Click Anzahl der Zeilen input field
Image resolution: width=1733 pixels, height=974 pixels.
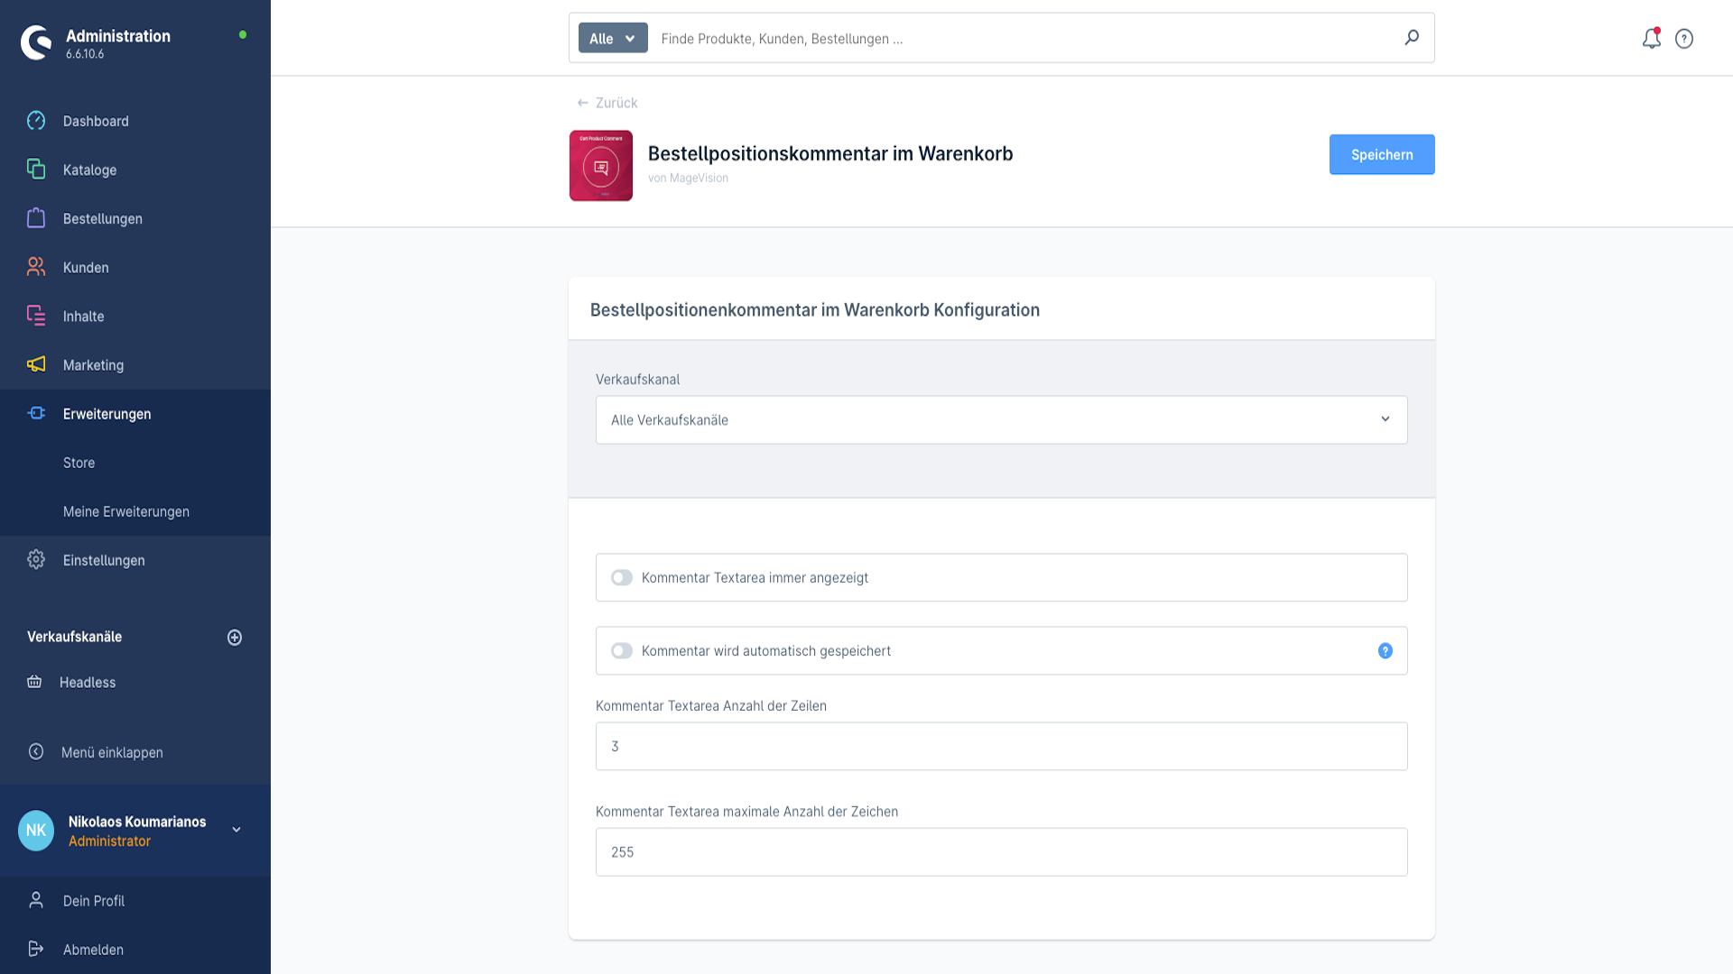coord(1001,747)
